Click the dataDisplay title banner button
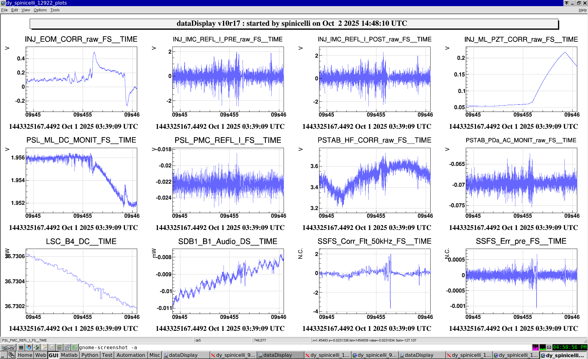 294,24
